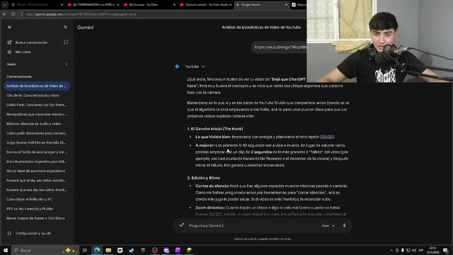
Task: Expand the Gems section chevron
Action: pyautogui.click(x=66, y=64)
